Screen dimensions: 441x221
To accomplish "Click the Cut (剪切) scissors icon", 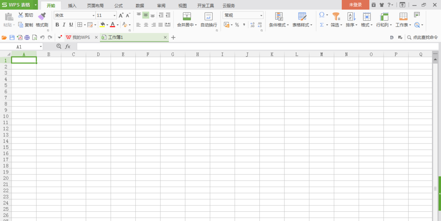I will 21,15.
